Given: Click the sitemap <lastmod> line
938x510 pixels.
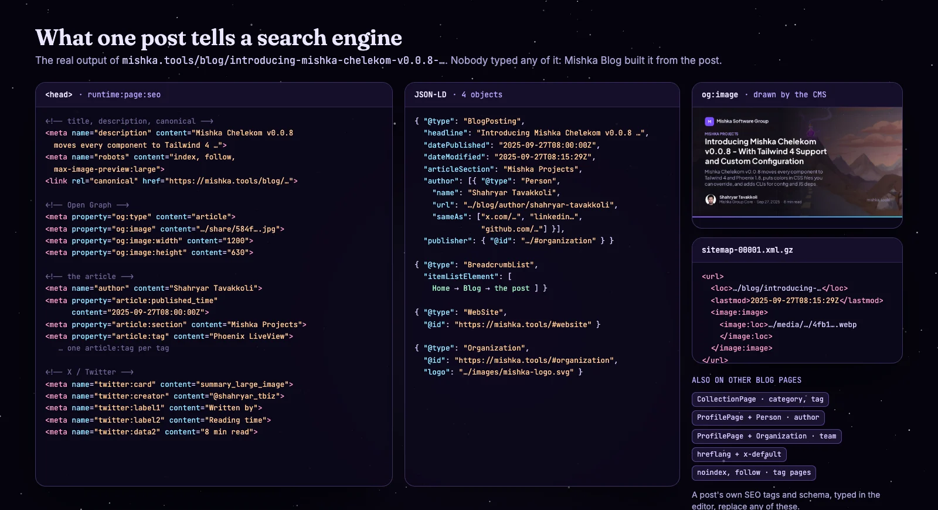Looking at the screenshot, I should [797, 301].
